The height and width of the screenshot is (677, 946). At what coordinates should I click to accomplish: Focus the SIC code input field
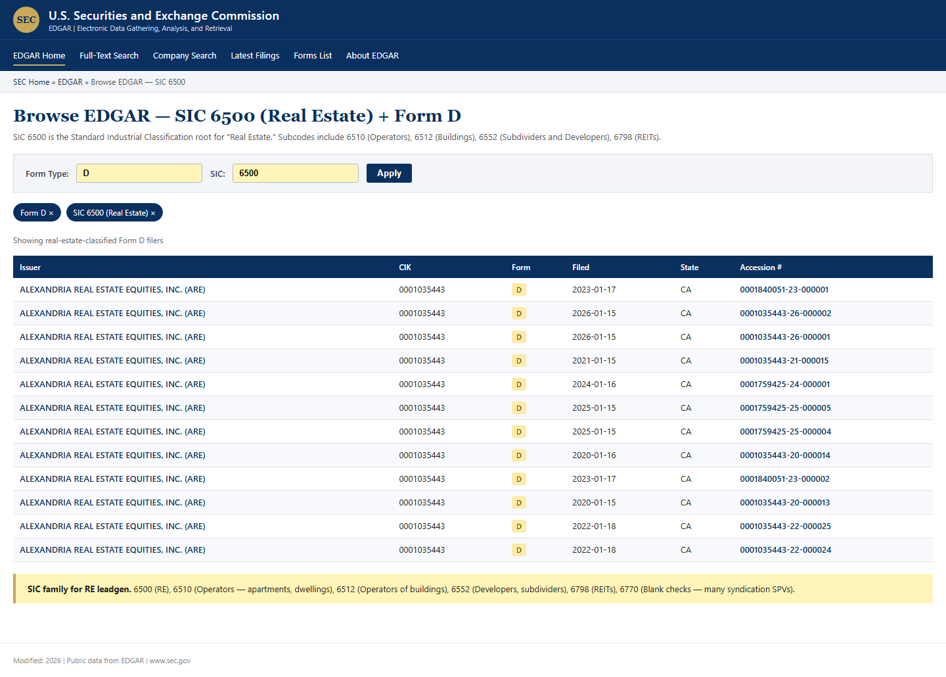(x=296, y=174)
